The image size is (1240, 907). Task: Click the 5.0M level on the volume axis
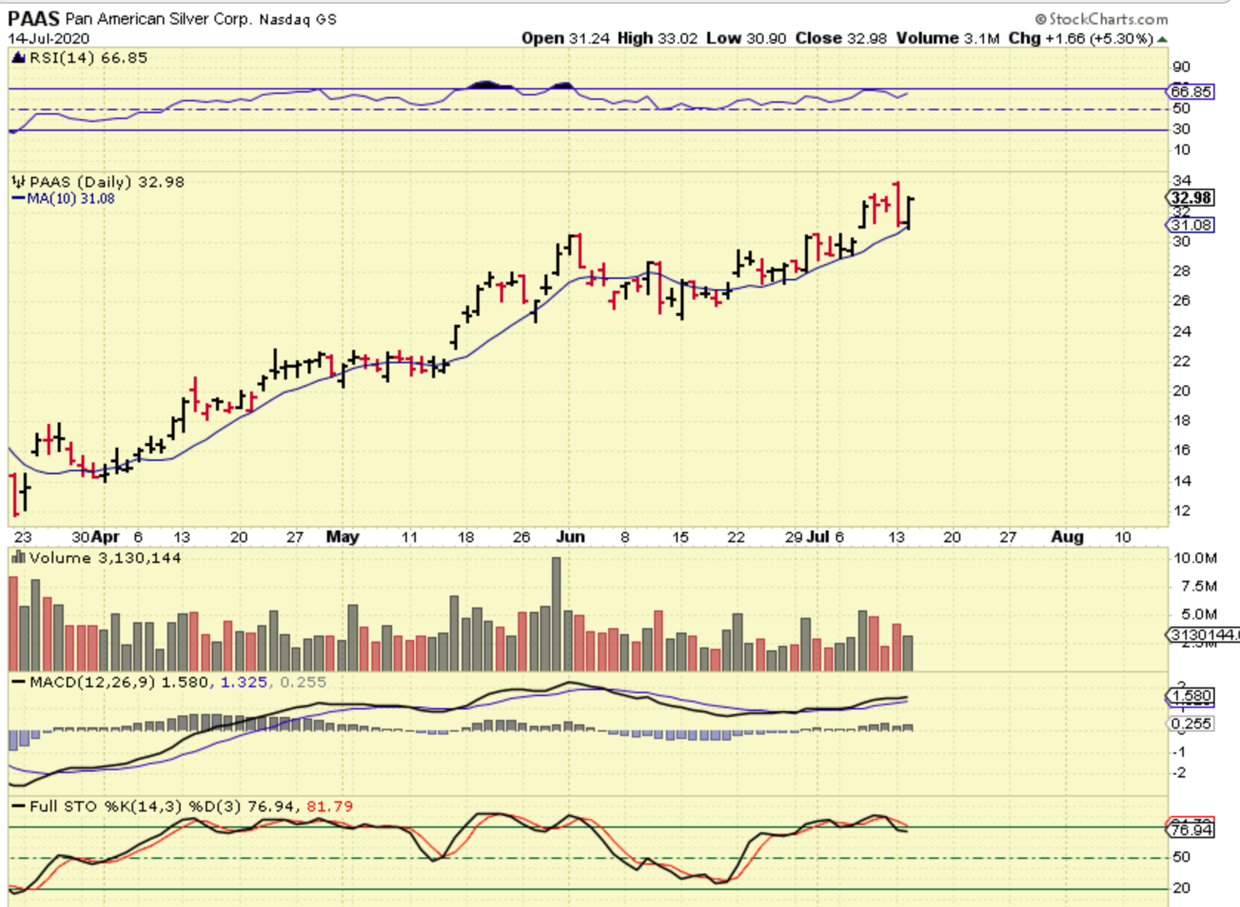[x=1199, y=614]
